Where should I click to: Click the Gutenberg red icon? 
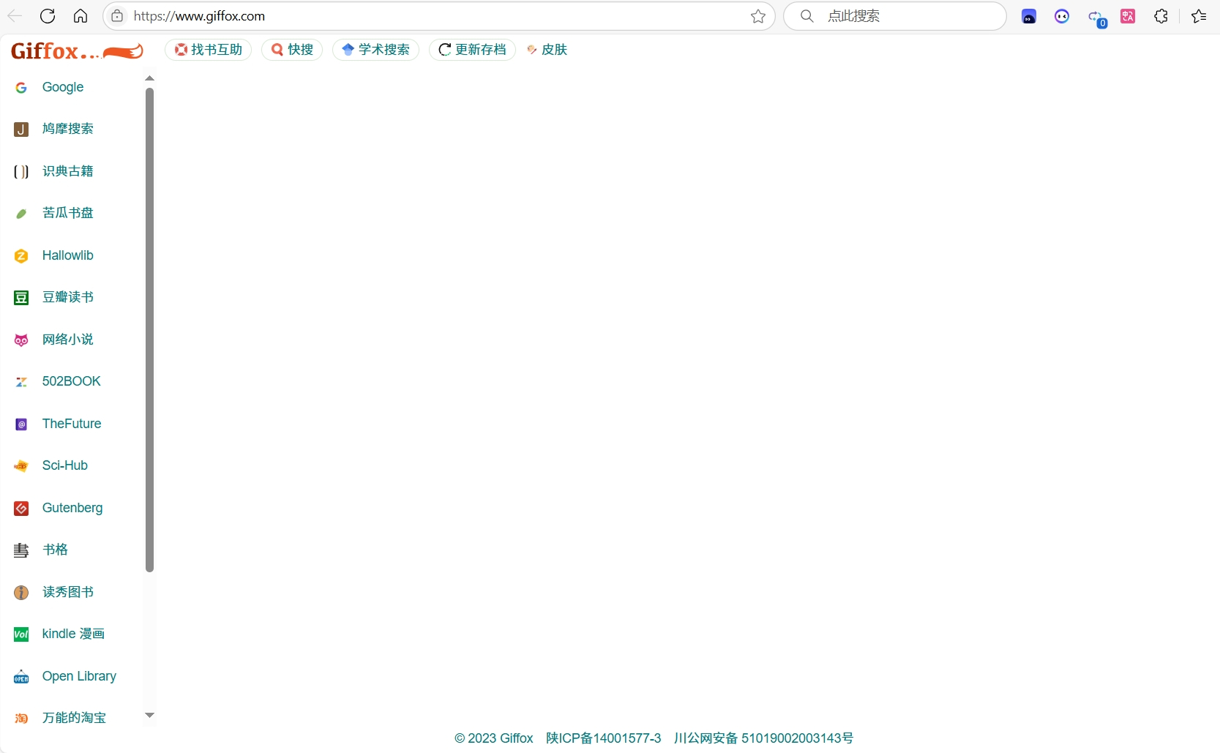tap(21, 509)
